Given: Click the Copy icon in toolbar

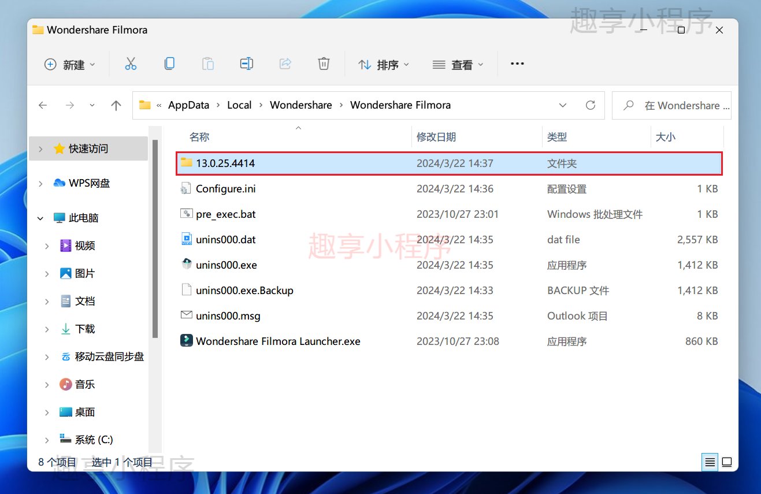Looking at the screenshot, I should coord(169,64).
